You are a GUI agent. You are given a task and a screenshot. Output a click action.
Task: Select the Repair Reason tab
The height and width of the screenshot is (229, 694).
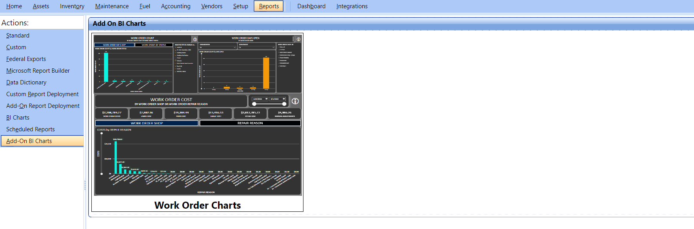pyautogui.click(x=250, y=123)
